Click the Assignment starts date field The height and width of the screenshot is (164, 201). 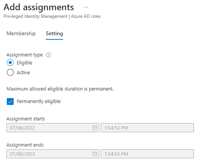(x=53, y=128)
